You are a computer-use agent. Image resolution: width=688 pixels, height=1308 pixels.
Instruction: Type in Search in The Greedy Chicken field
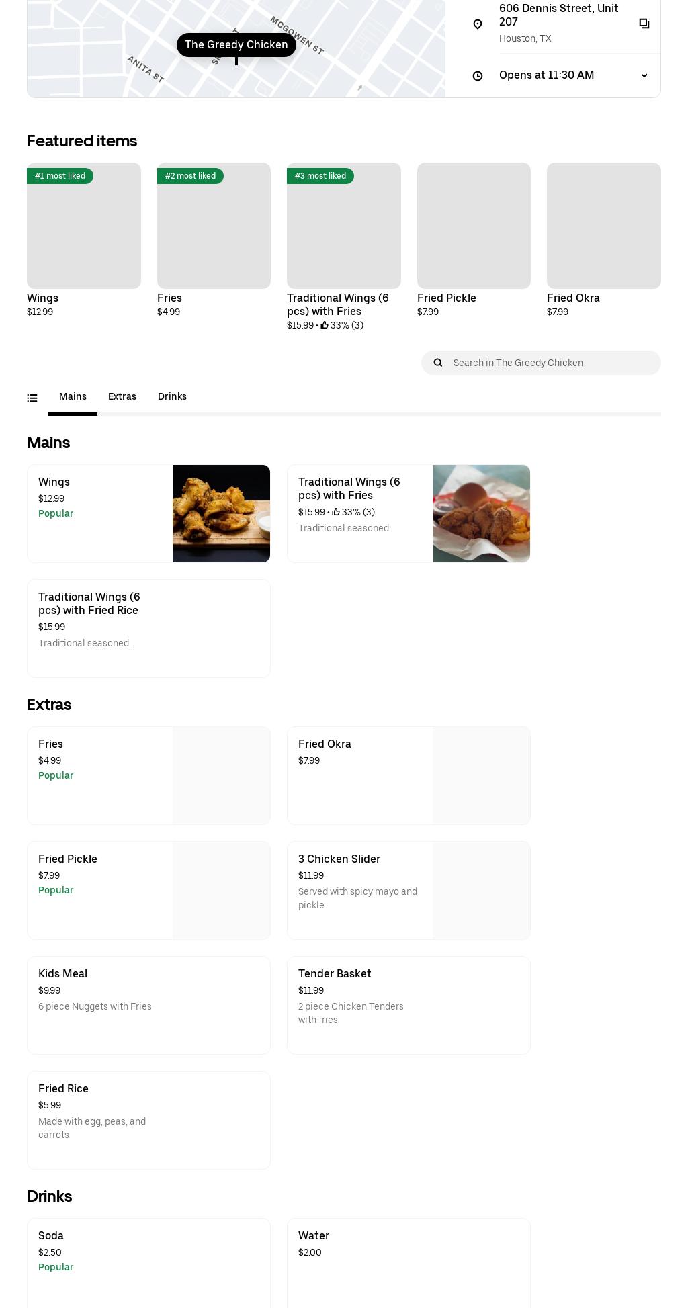pyautogui.click(x=551, y=363)
